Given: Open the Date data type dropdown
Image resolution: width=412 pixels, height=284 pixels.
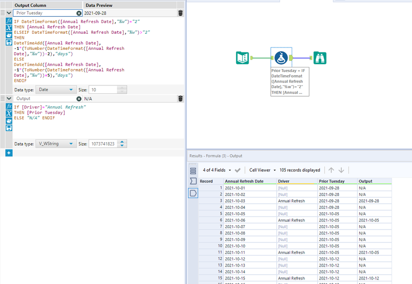Looking at the screenshot, I should coord(56,90).
